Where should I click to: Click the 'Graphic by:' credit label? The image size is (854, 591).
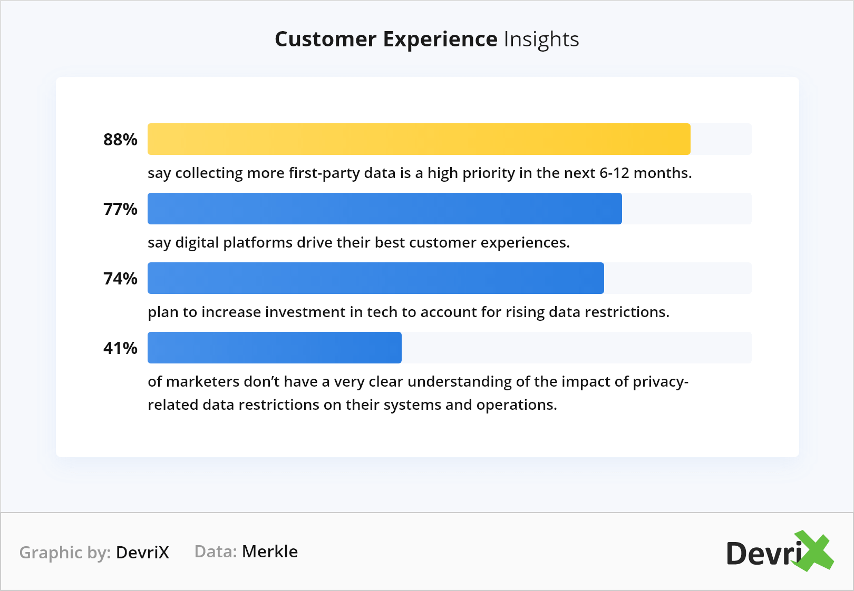tap(65, 552)
